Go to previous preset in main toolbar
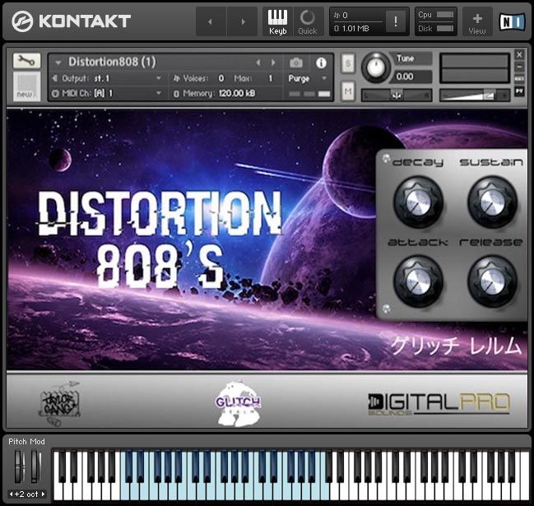 point(211,21)
